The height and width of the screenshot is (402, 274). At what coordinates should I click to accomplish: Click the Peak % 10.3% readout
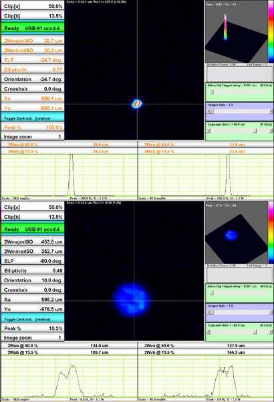pyautogui.click(x=33, y=328)
